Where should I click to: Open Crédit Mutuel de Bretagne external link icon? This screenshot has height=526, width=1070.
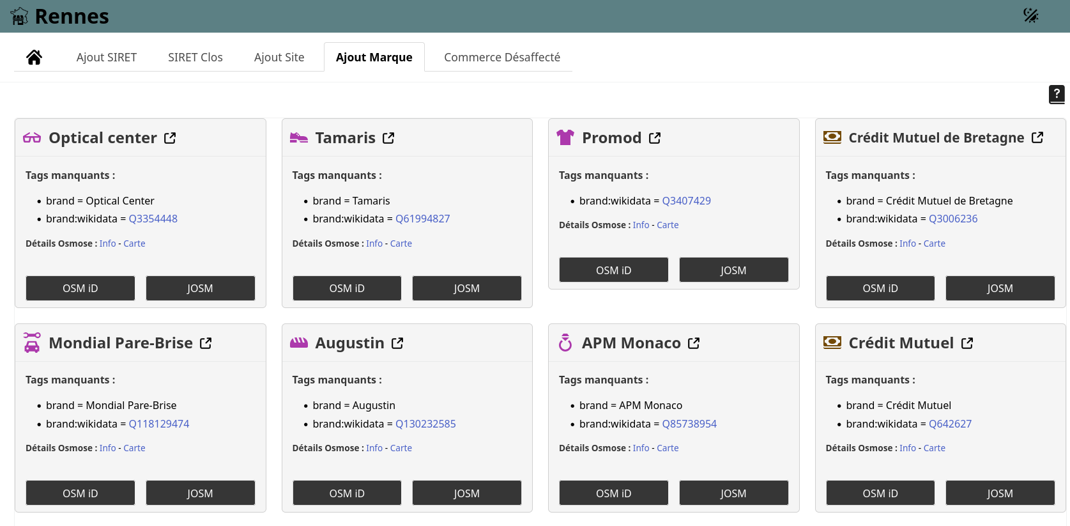[1037, 137]
